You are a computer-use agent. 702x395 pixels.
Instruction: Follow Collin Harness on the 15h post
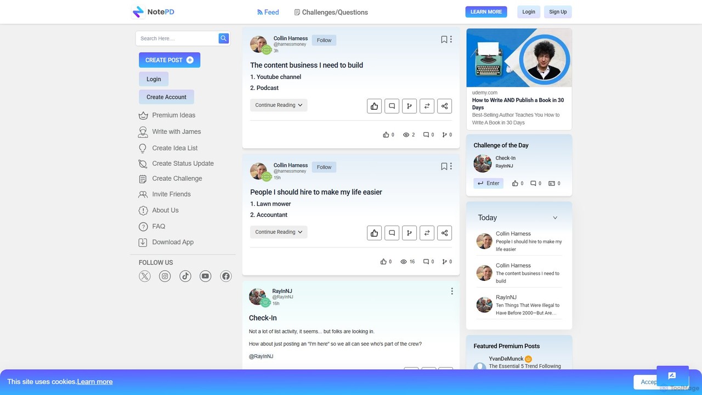(324, 167)
